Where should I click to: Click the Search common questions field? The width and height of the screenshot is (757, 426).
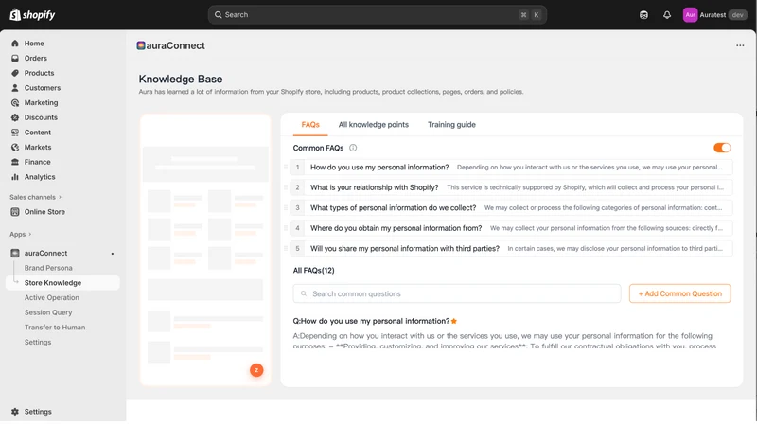point(457,293)
